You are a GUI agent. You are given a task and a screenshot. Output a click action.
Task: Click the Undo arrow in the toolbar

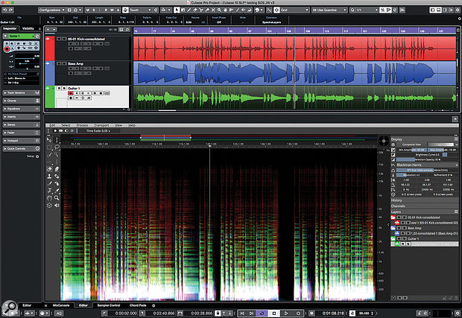pyautogui.click(x=4, y=10)
